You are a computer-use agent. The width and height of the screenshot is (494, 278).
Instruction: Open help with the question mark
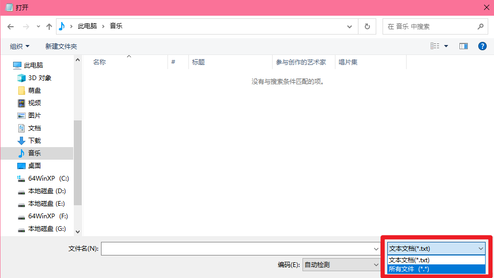(482, 46)
